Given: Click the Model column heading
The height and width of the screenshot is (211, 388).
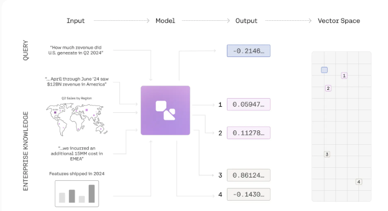Looking at the screenshot, I should (166, 21).
